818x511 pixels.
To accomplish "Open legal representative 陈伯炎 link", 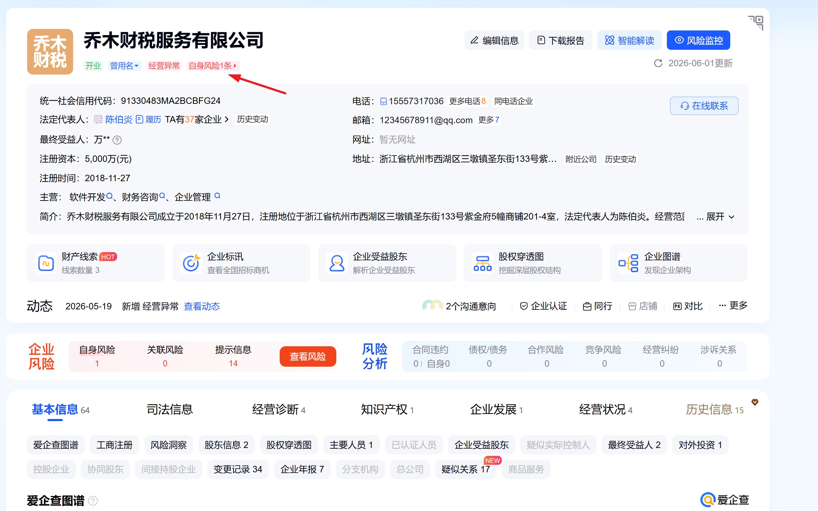I will point(119,119).
